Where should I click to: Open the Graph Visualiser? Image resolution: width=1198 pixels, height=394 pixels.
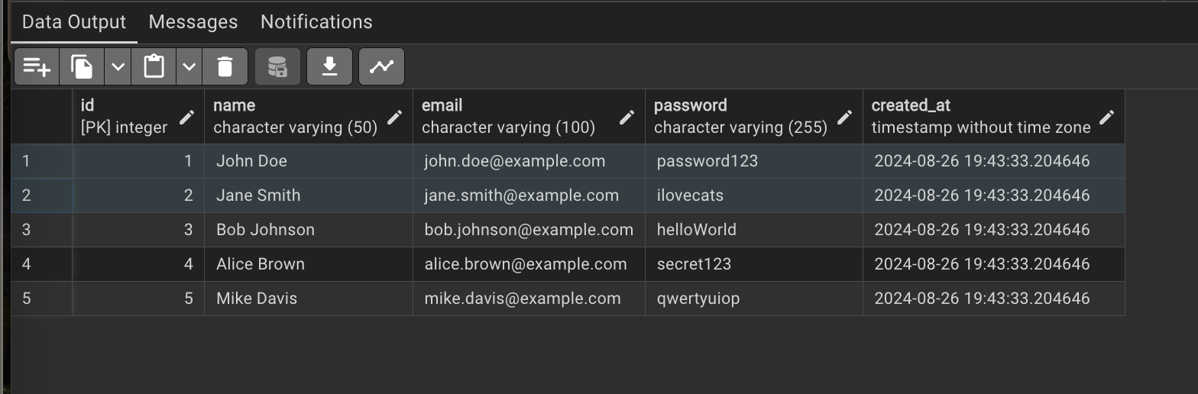tap(381, 66)
